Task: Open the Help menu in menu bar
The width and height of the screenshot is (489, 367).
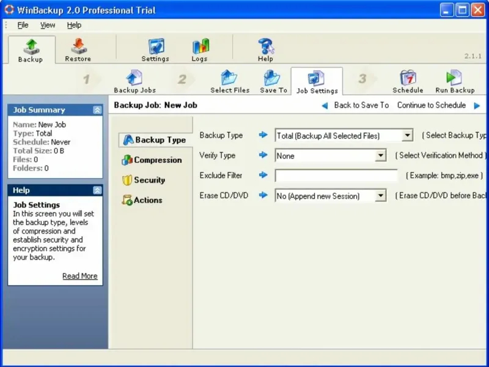Action: 74,25
